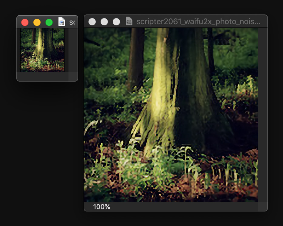Click the third gray button in large window

116,22
